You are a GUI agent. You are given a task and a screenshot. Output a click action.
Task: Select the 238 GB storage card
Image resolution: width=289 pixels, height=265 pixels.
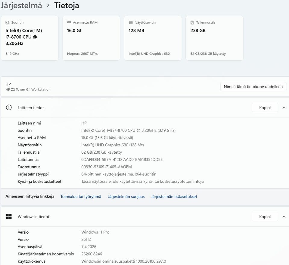click(215, 38)
